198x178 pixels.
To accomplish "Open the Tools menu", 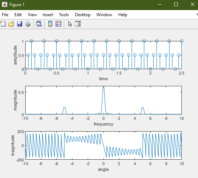I will tap(64, 15).
